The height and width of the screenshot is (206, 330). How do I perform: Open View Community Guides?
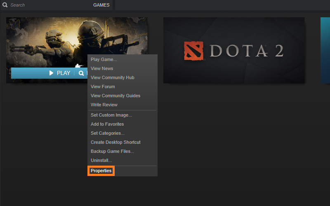pyautogui.click(x=115, y=96)
